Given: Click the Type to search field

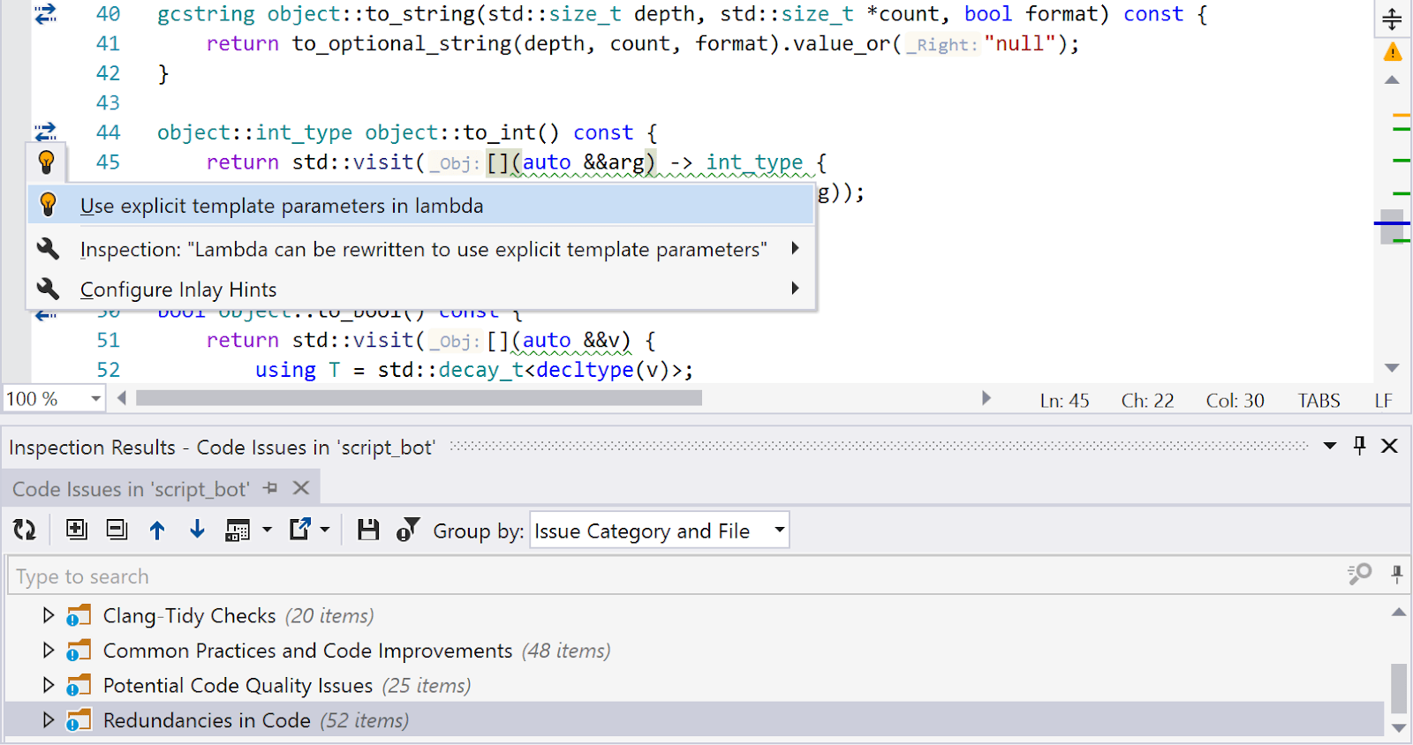Looking at the screenshot, I should coord(671,576).
